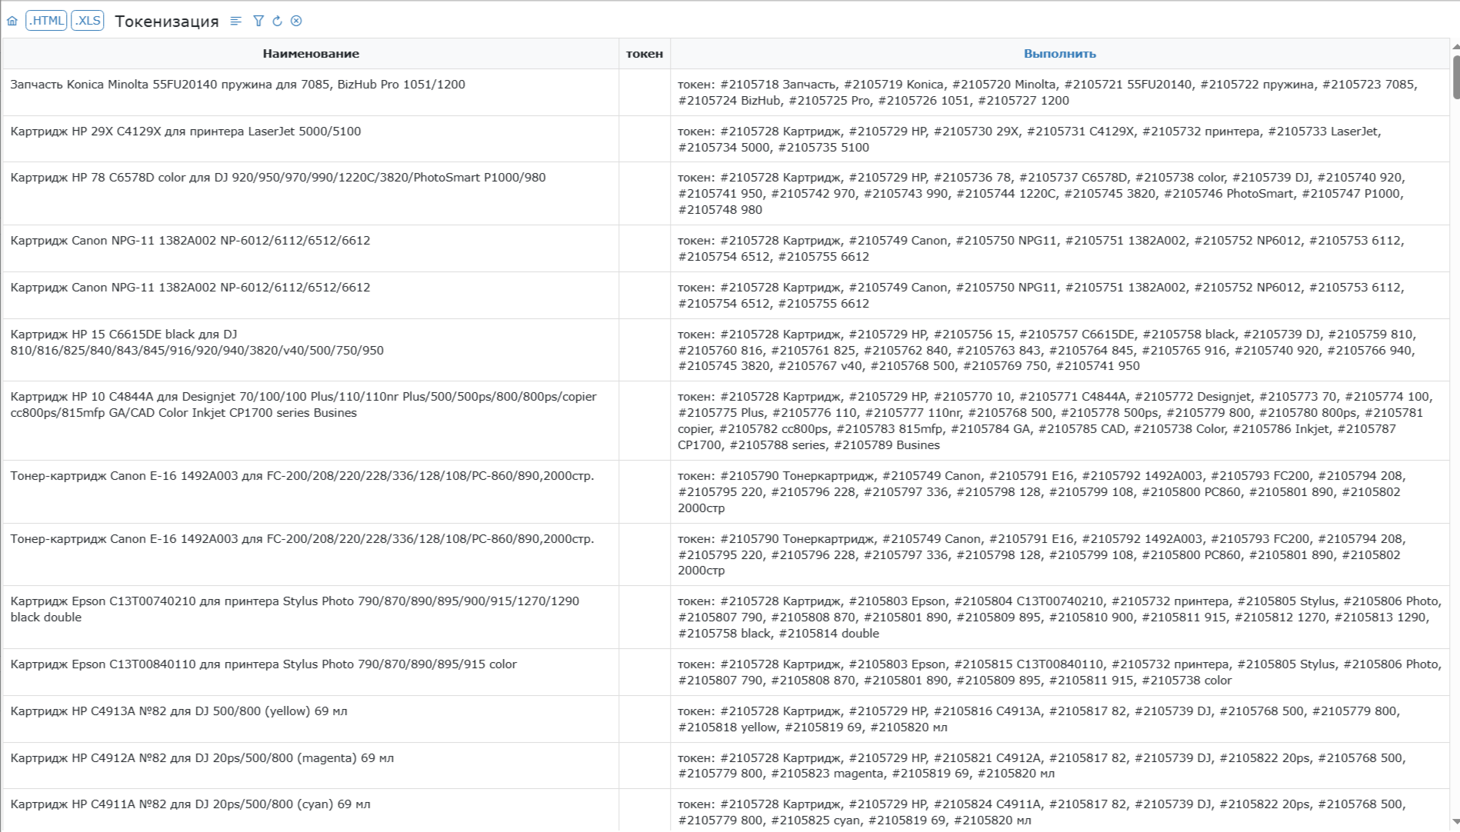Viewport: 1460px width, 832px height.
Task: Click the Выполнить link in the header
Action: (x=1059, y=54)
